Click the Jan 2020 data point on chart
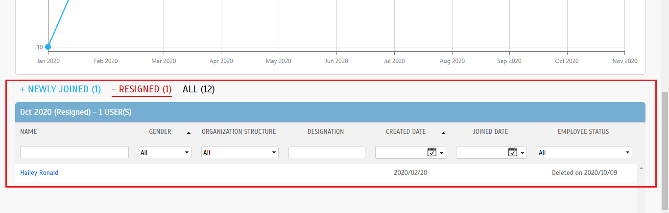The height and width of the screenshot is (213, 669). click(x=48, y=47)
